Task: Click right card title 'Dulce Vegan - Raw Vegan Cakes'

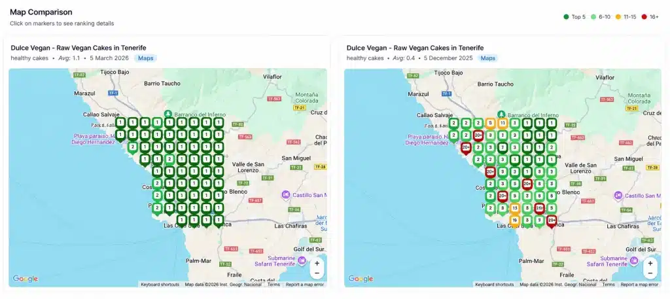Action: (x=415, y=48)
